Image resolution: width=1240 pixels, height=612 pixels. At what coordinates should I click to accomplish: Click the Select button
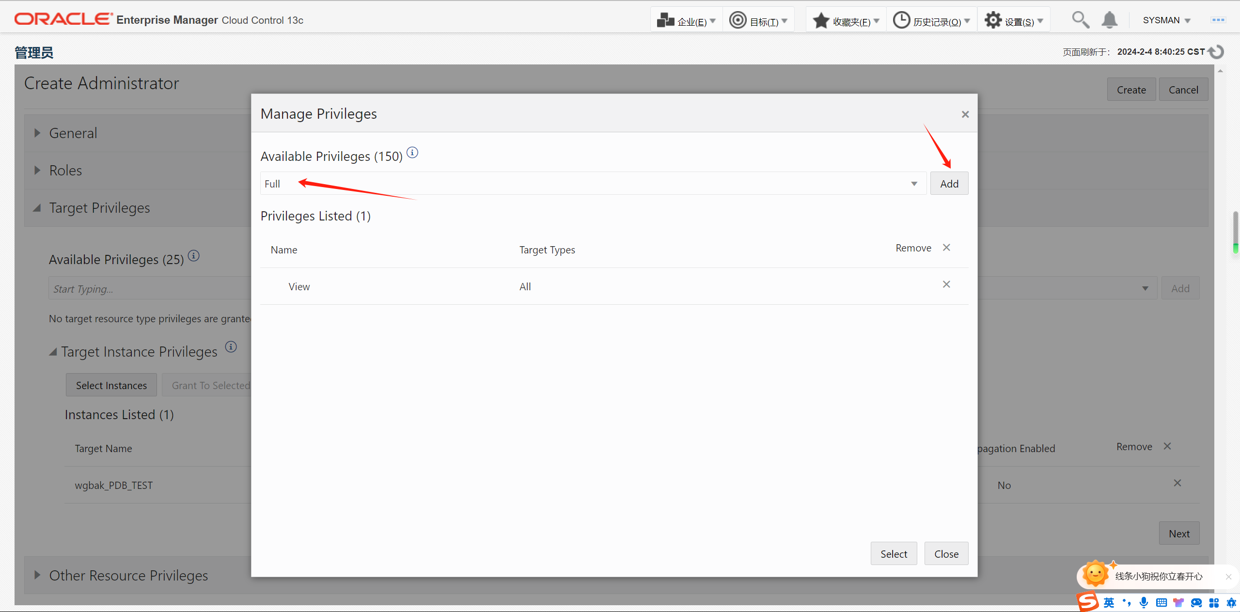[893, 553]
